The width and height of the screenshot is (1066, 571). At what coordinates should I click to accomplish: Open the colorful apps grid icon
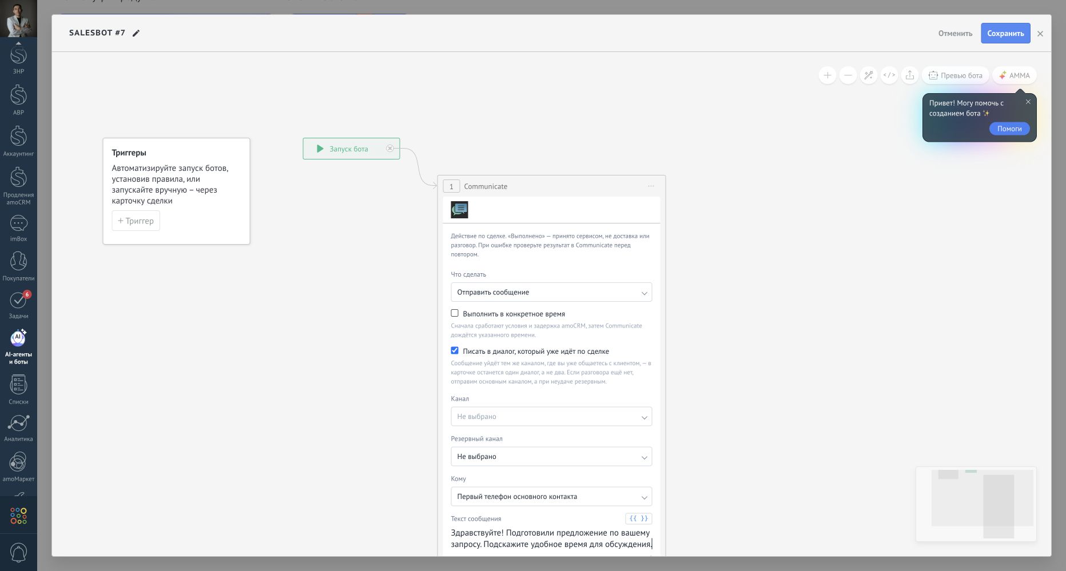pos(18,516)
